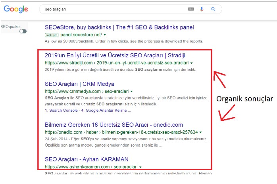The width and height of the screenshot is (277, 184).
Task: Open the '4. Google Anahtar Kelime' sitelink
Action: point(106,110)
